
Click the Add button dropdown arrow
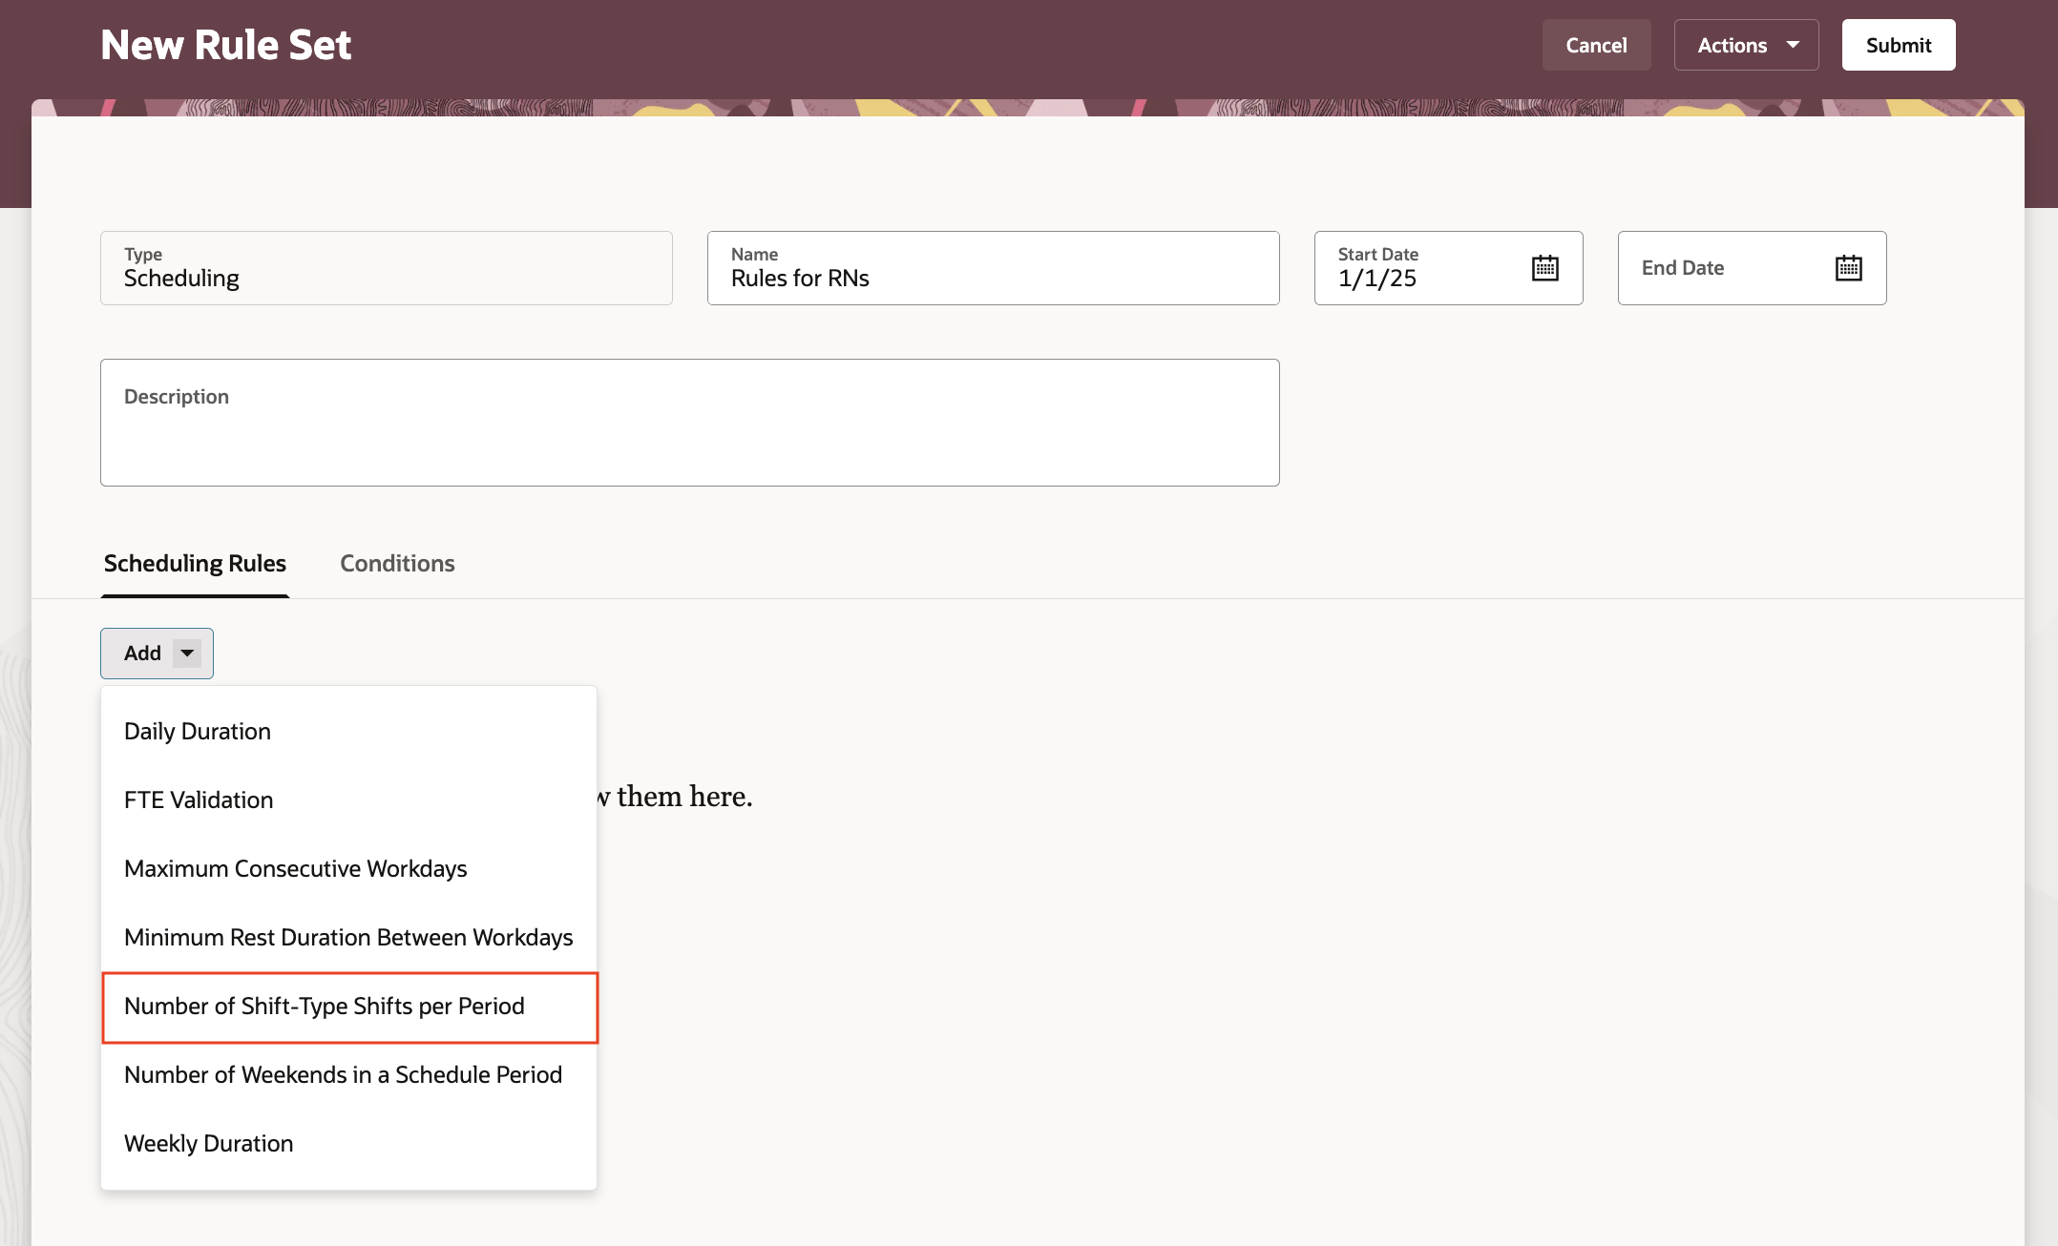pyautogui.click(x=187, y=654)
